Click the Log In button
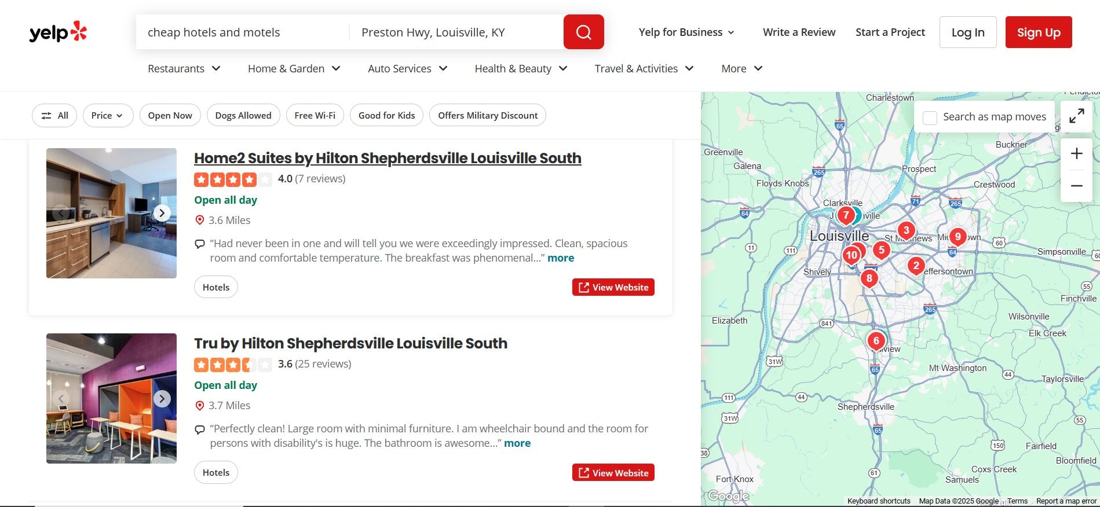Screen dimensions: 1100x507 pyautogui.click(x=968, y=32)
